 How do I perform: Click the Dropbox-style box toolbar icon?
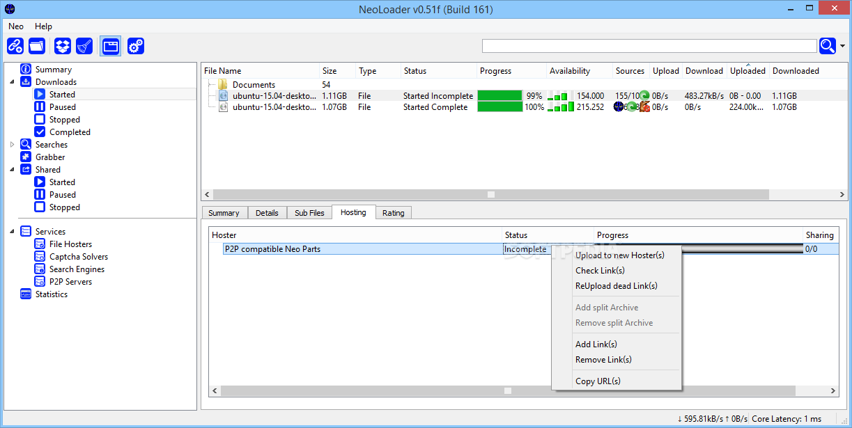tap(63, 46)
